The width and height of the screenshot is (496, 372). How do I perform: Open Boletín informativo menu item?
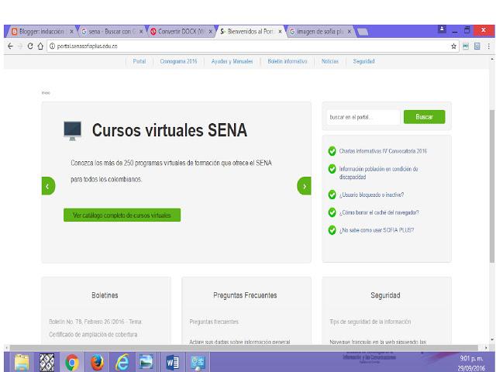[288, 61]
